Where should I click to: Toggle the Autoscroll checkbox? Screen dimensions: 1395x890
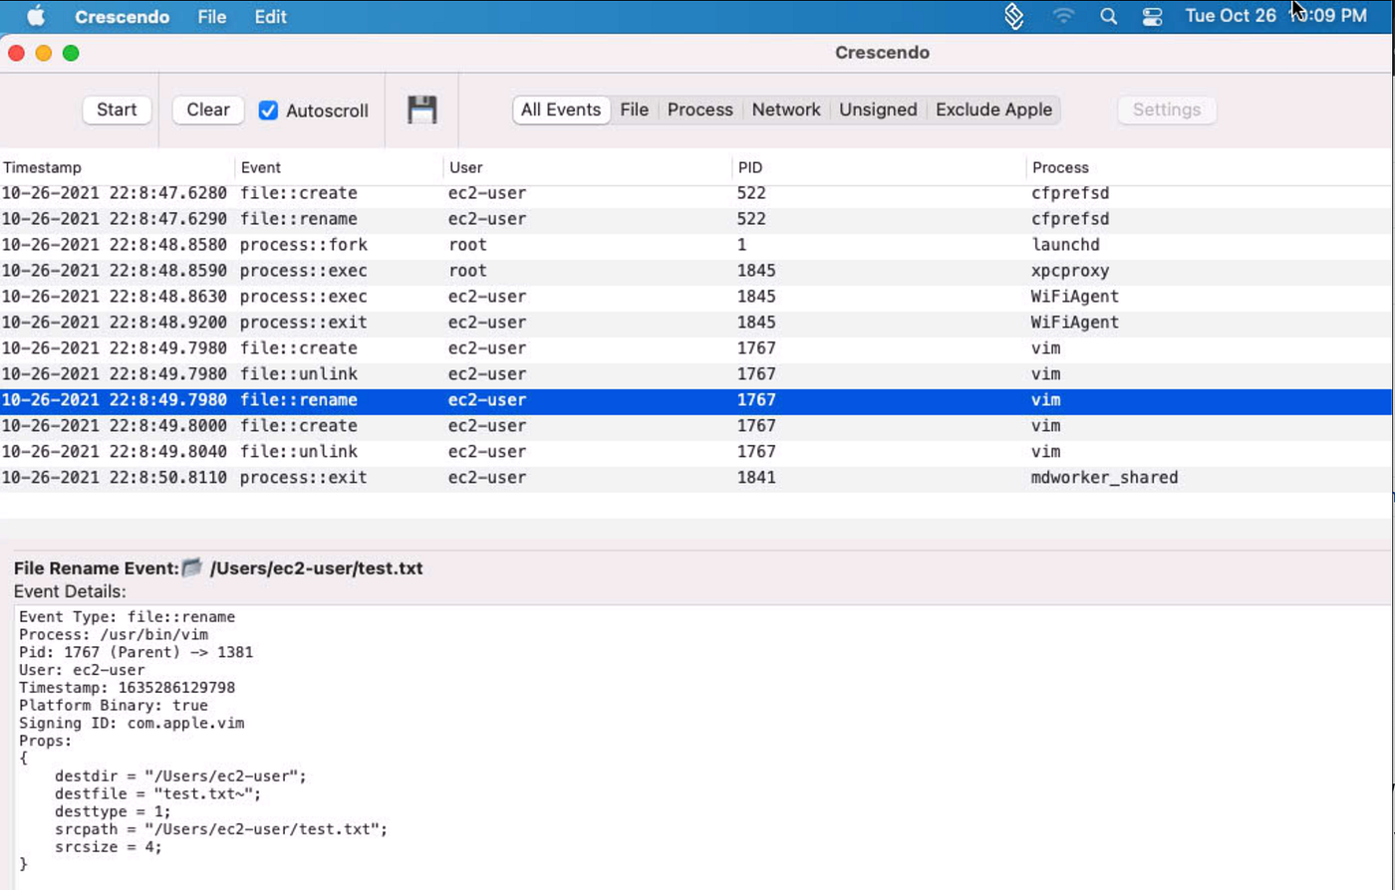[x=268, y=111]
